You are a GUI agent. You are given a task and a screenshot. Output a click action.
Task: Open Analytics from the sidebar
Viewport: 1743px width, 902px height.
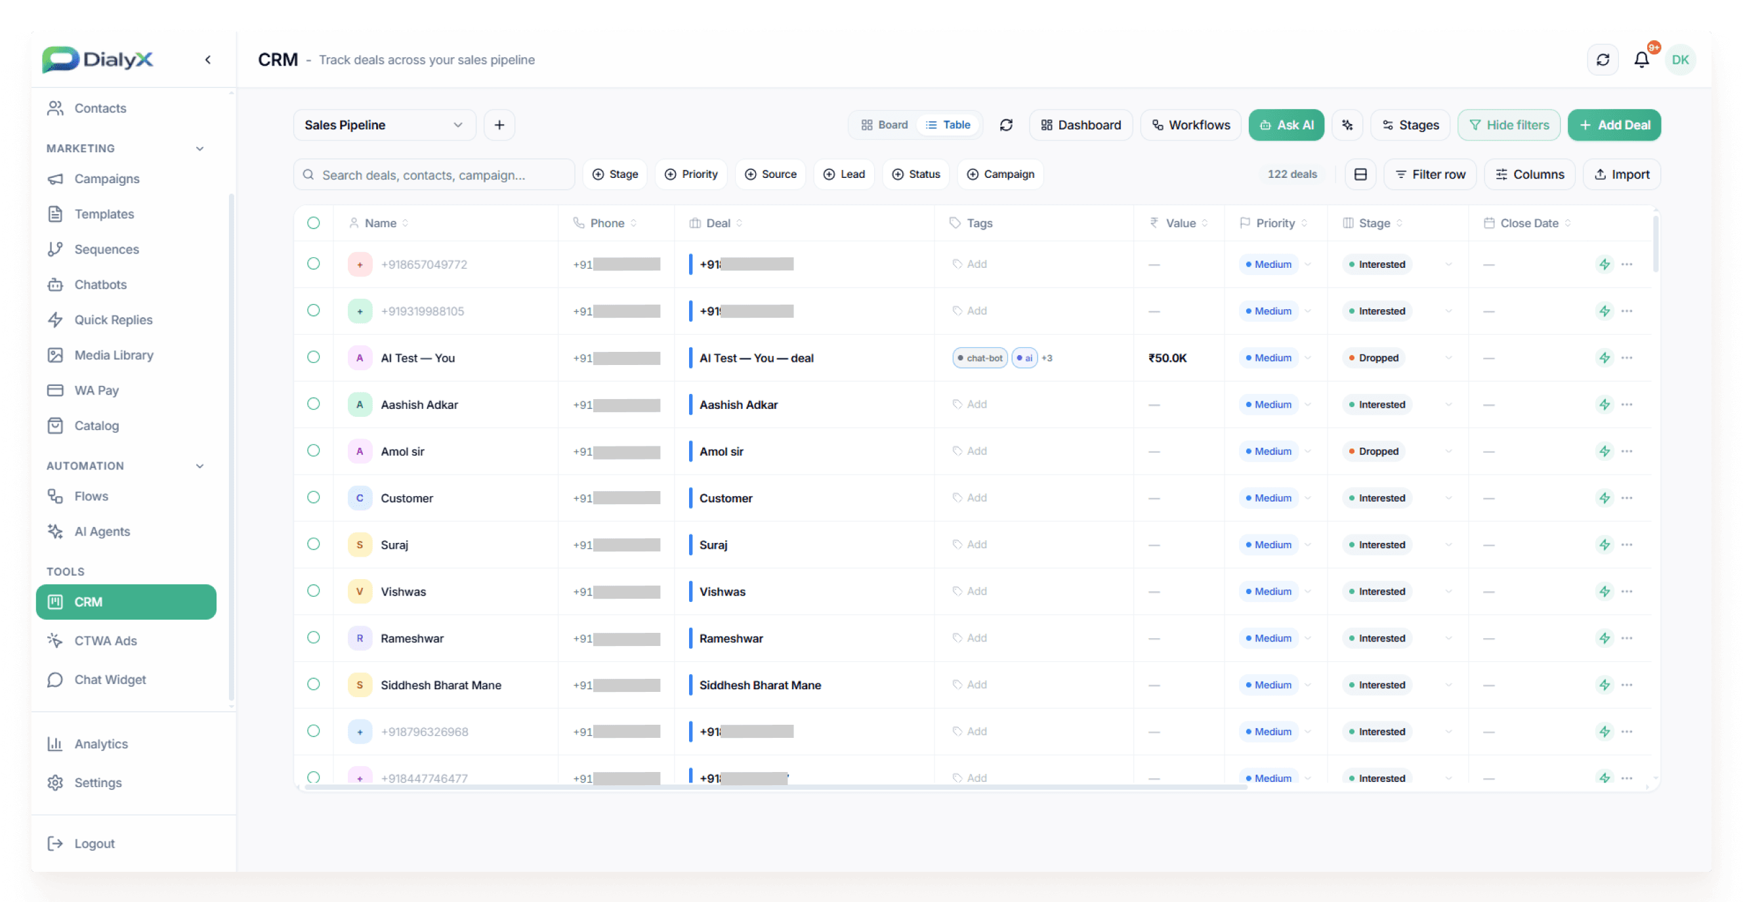(x=101, y=744)
